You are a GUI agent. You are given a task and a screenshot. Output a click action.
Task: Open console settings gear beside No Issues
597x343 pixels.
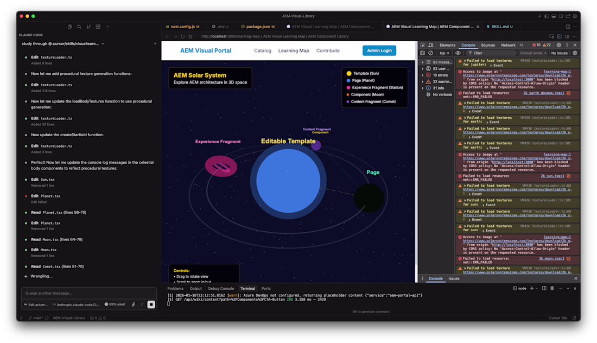point(575,53)
